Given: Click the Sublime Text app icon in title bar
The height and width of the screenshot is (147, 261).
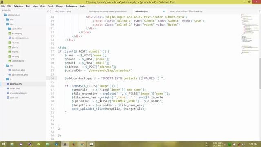Looking at the screenshot, I should pos(2,2).
